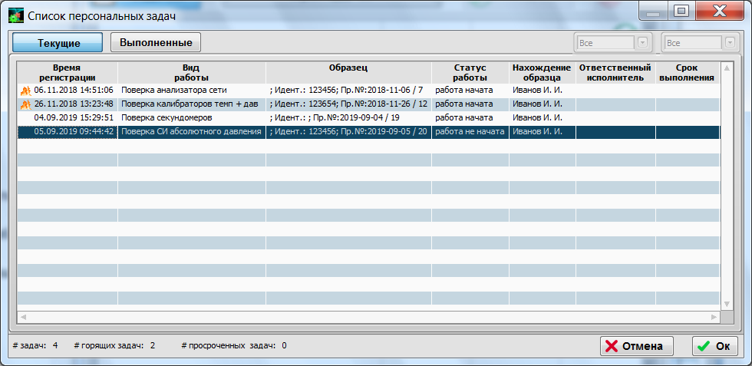
Task: Open the rightmost Все dropdown arrow
Action: pyautogui.click(x=731, y=43)
